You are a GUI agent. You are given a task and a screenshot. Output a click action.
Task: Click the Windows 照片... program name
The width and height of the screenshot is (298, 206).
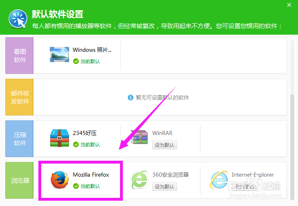[92, 50]
